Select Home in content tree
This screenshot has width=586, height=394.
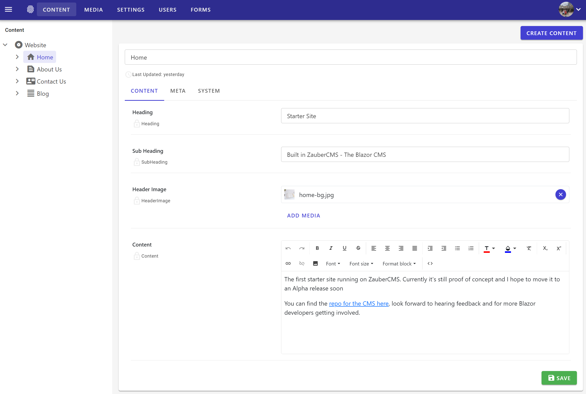[40, 57]
